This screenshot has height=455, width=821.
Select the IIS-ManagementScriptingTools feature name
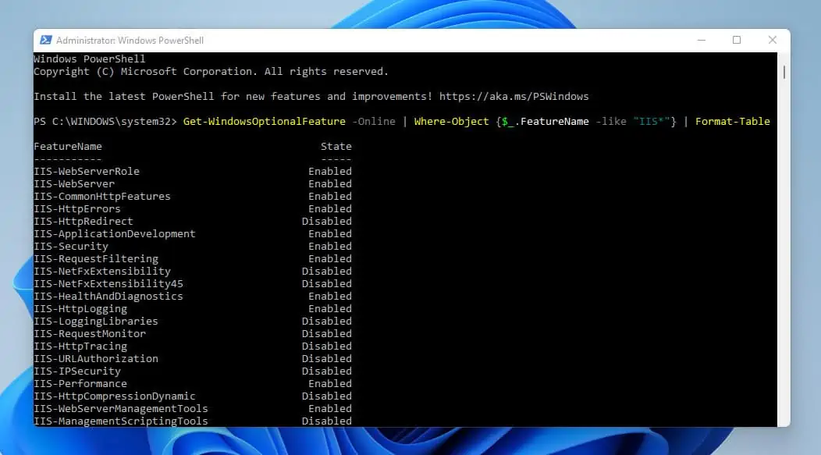click(120, 421)
